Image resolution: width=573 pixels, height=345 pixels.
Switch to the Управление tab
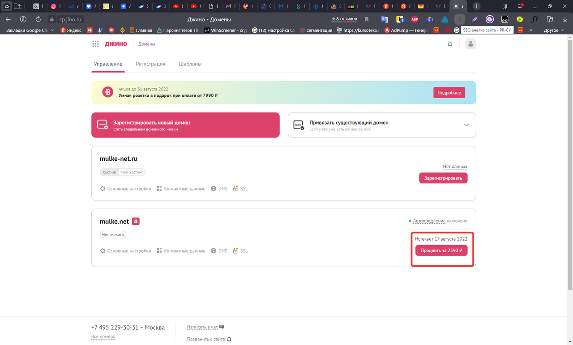pos(108,64)
